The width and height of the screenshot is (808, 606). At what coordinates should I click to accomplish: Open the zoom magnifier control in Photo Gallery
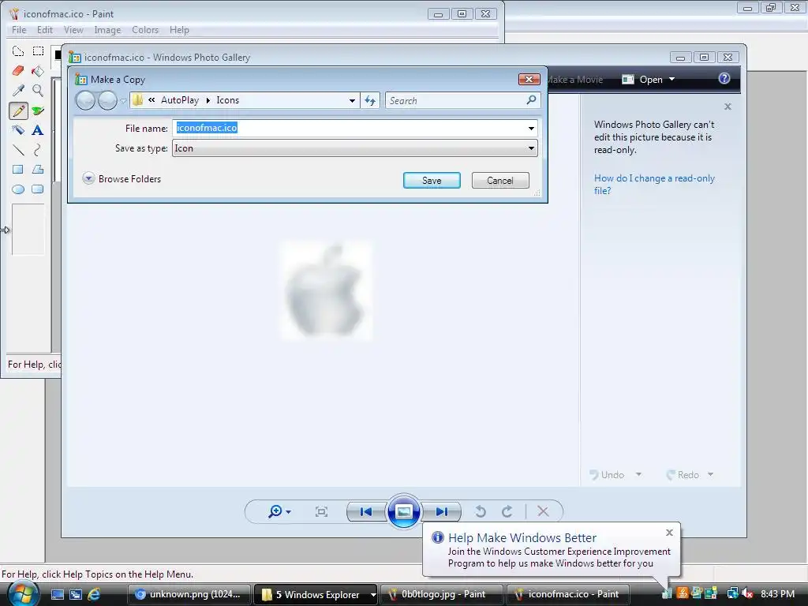point(279,511)
